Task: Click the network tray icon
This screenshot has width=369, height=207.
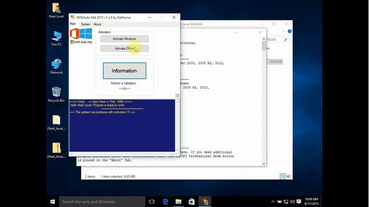Action: click(x=286, y=202)
